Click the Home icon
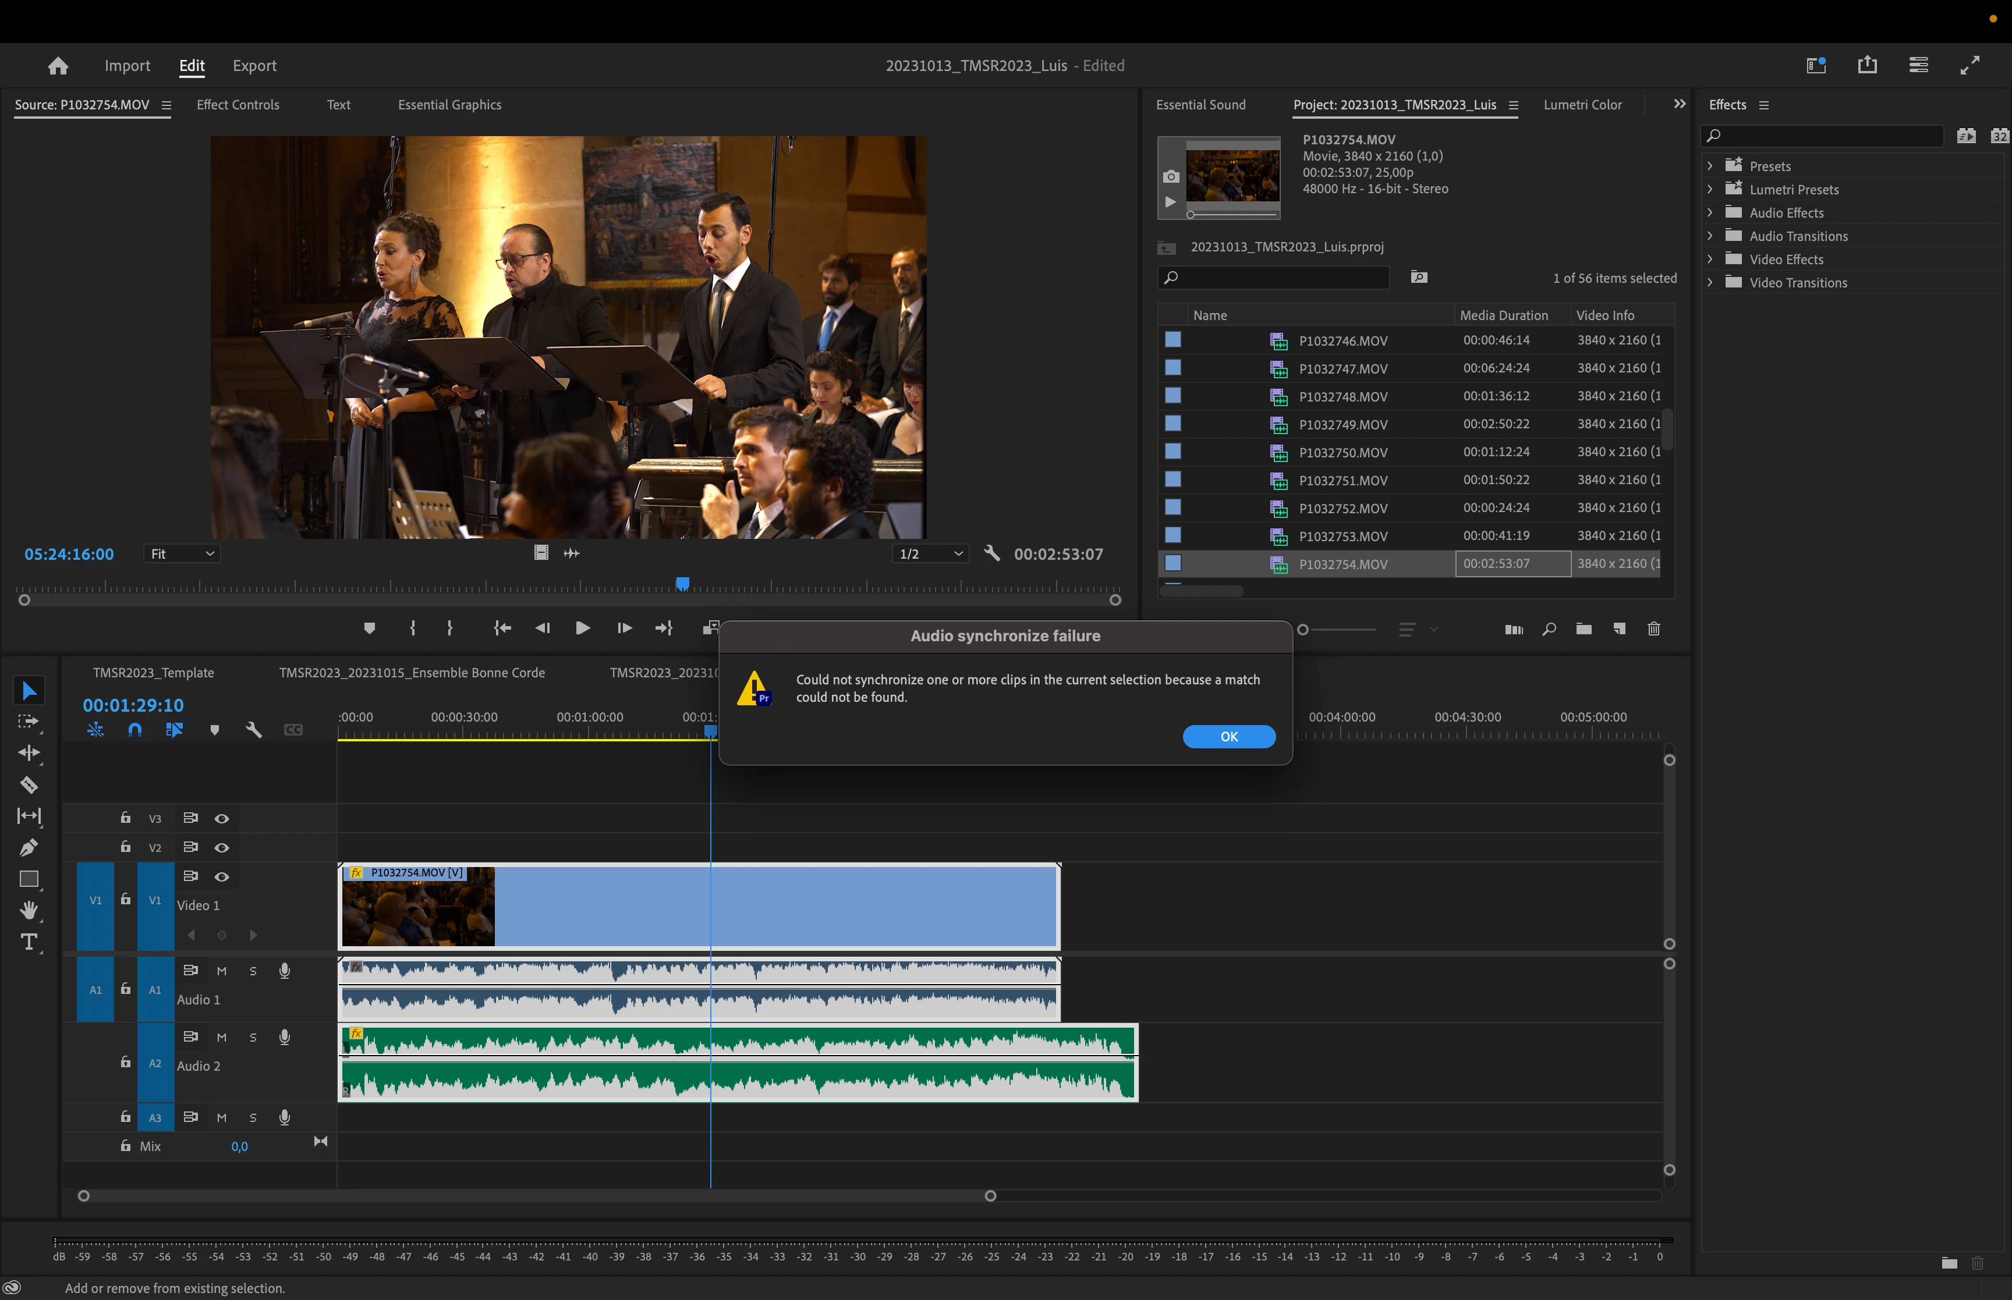2012x1300 pixels. [58, 66]
